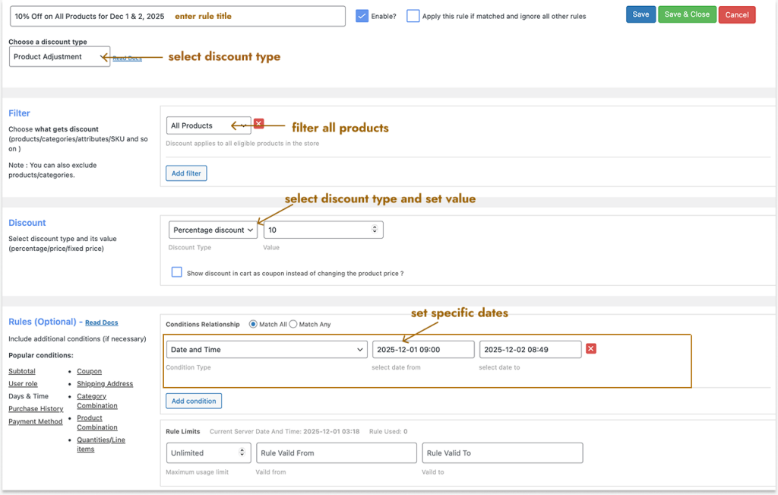
Task: Open the Date and Time condition dropdown
Action: (266, 350)
